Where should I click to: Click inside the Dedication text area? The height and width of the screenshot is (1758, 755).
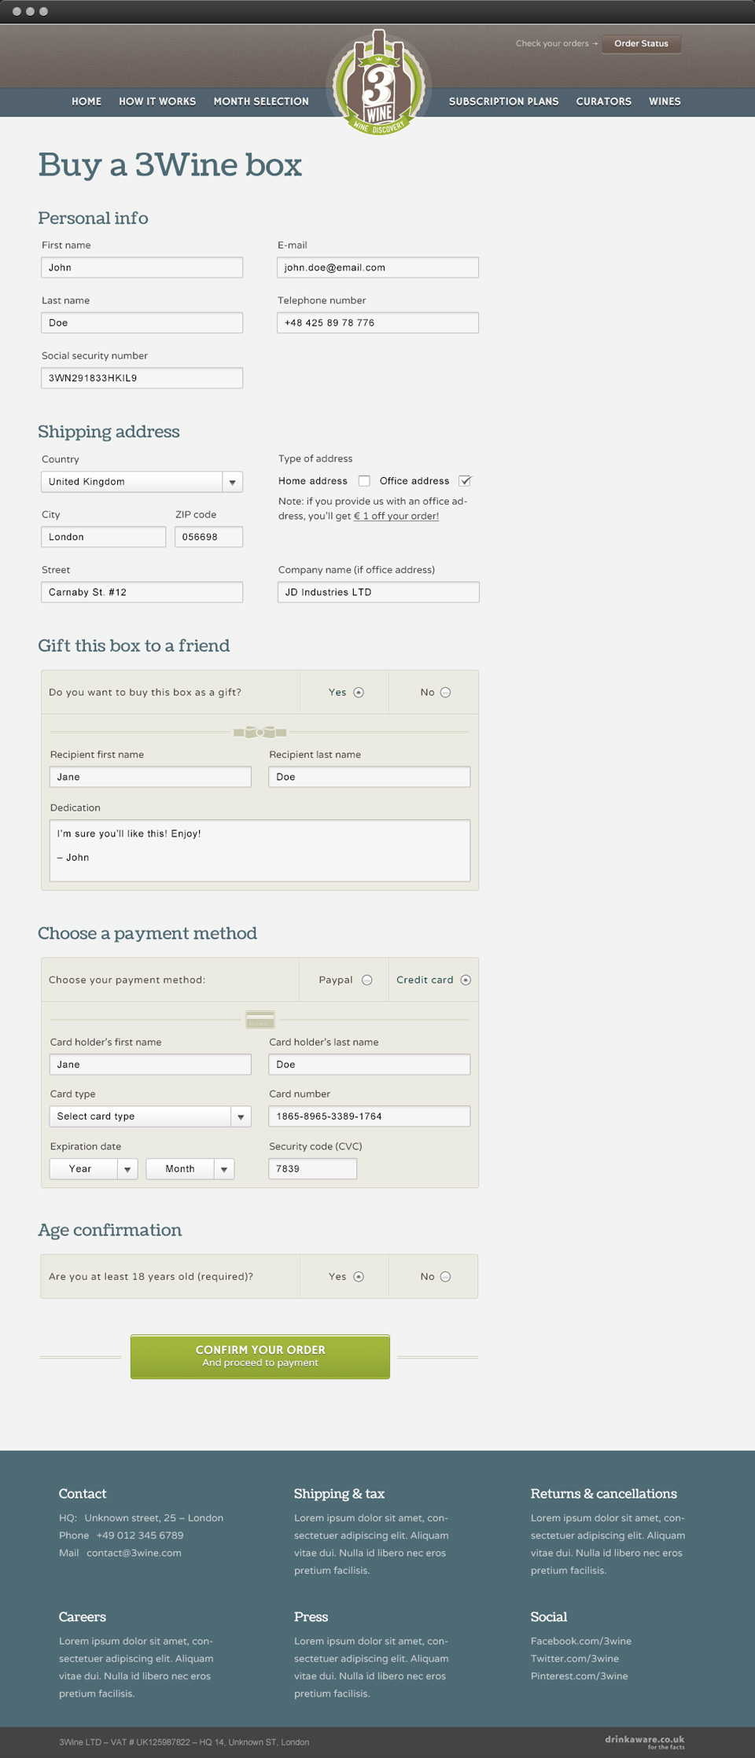coord(260,851)
